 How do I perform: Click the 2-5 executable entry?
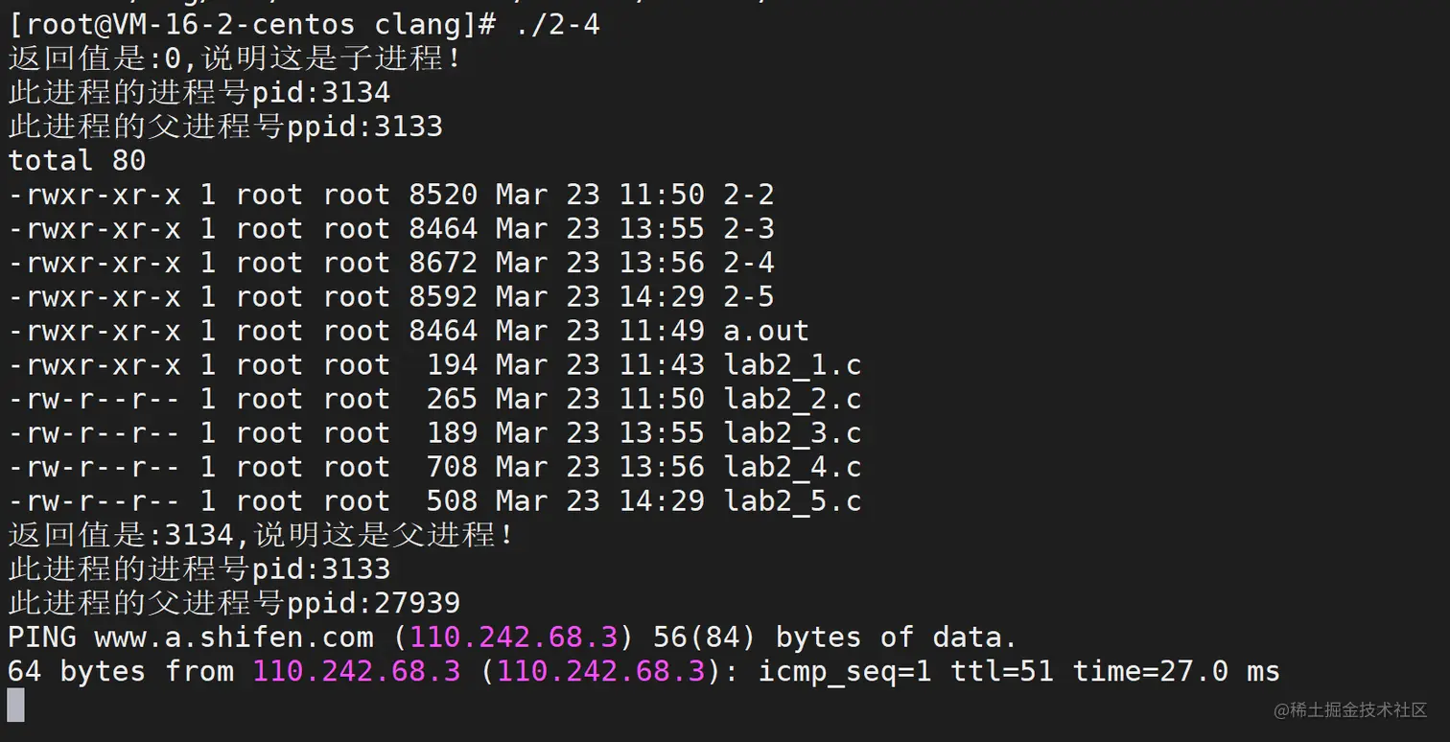[749, 297]
